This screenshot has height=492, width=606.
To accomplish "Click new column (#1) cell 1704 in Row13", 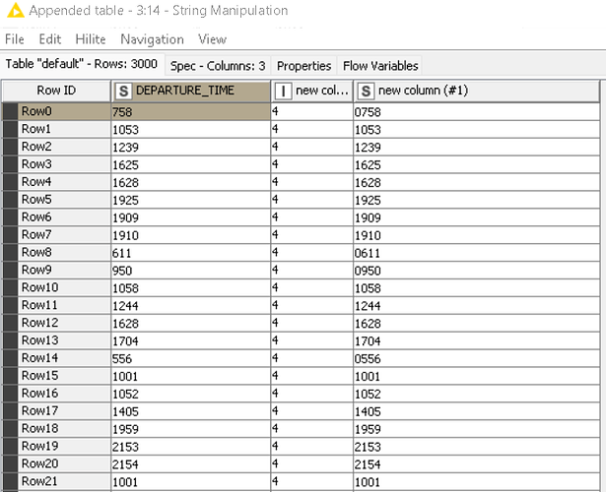I will [476, 341].
